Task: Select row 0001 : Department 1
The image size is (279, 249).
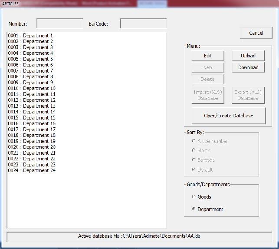Action: point(87,36)
